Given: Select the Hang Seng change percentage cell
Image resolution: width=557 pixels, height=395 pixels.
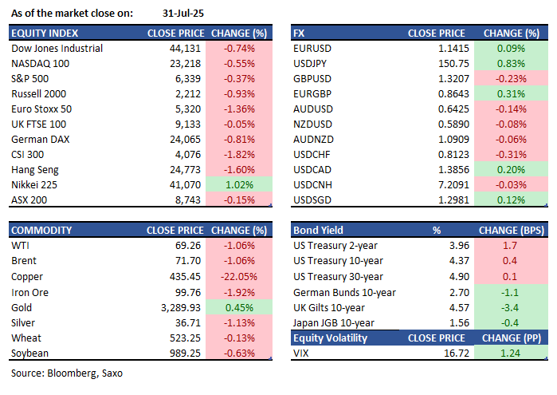Looking at the screenshot, I should coord(237,169).
